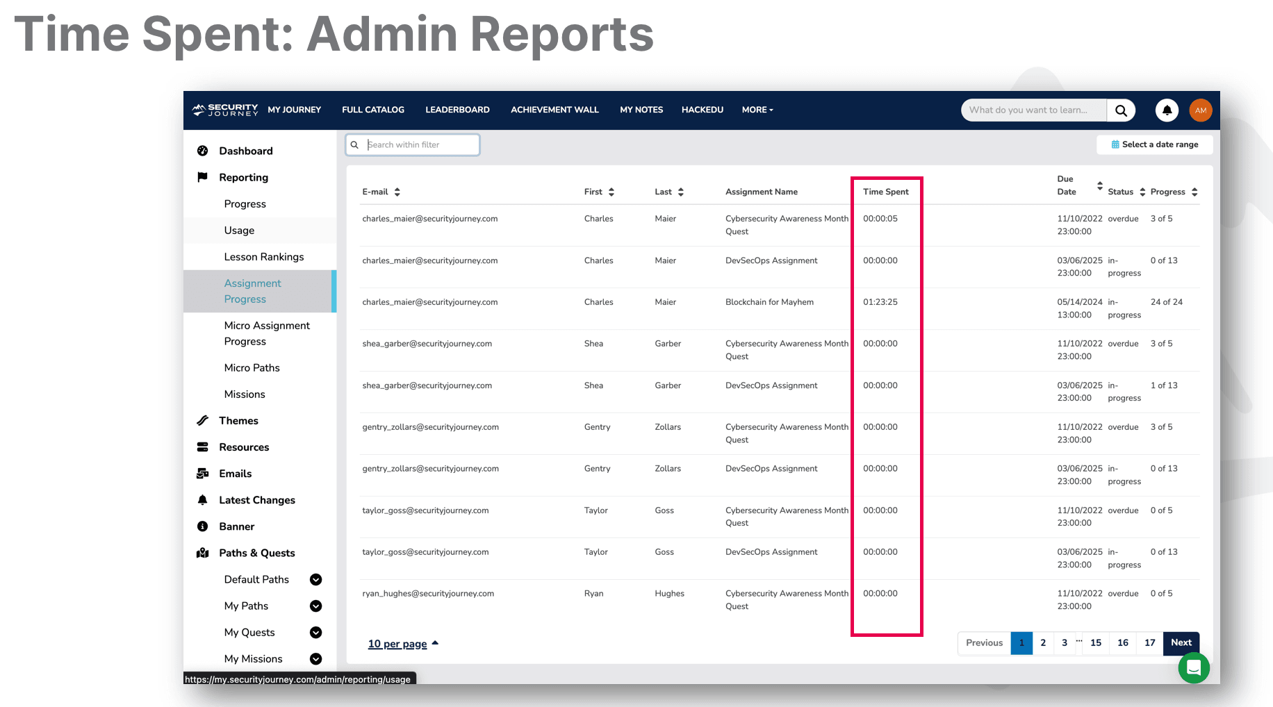Open the green chat support bubble

[x=1193, y=668]
